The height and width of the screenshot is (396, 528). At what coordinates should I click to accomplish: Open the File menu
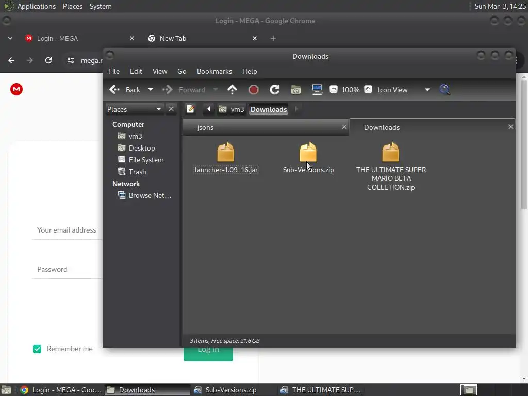pyautogui.click(x=114, y=71)
